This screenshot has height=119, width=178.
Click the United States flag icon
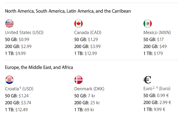coord(9,24)
